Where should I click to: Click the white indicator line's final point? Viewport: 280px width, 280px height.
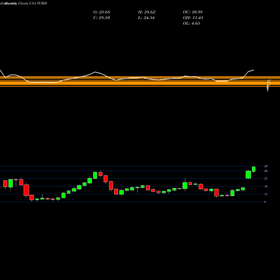pyautogui.click(x=254, y=70)
